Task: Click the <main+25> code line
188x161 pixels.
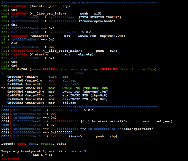Action: point(57,99)
